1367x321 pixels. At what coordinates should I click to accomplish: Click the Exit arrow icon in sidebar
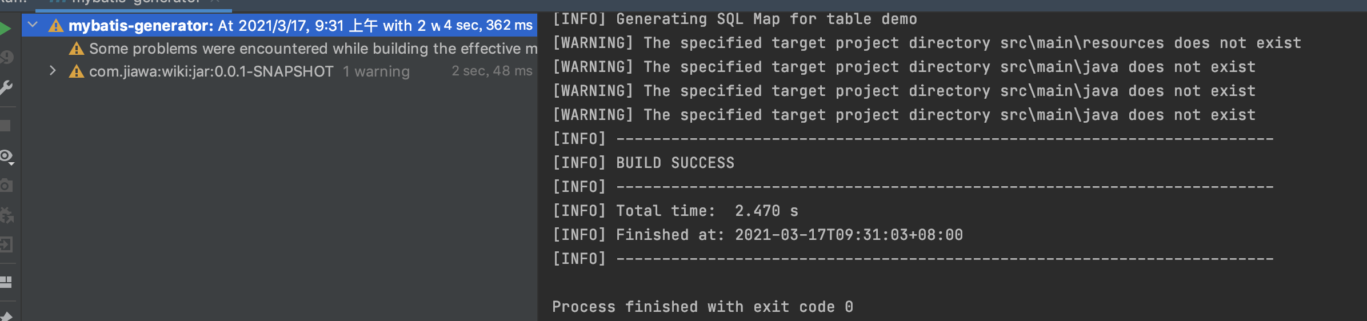6,245
